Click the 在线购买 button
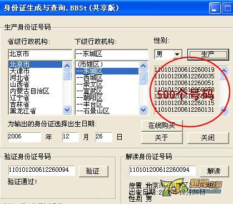The width and height of the screenshot is (233, 204). coord(162,126)
